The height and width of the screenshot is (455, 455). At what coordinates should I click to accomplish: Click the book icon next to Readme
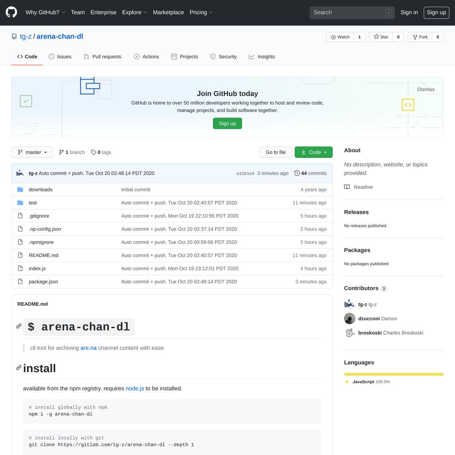coord(347,187)
